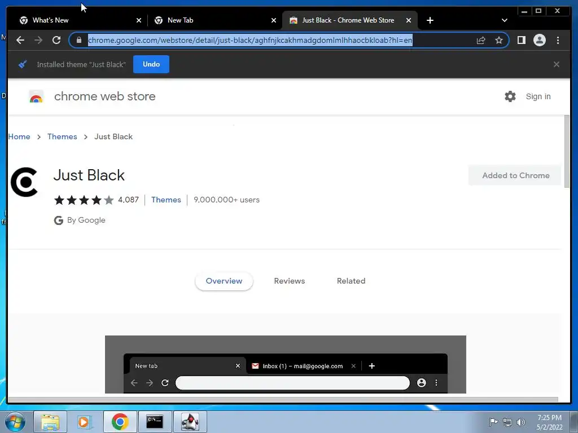Open the taskbar clock showing 7:25 PM
The width and height of the screenshot is (578, 433).
click(x=549, y=422)
